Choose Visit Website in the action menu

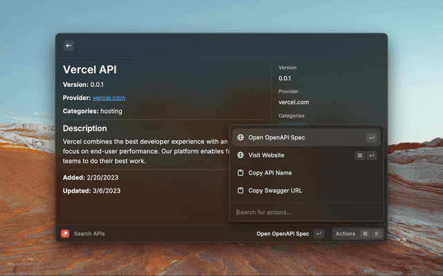[x=266, y=155]
